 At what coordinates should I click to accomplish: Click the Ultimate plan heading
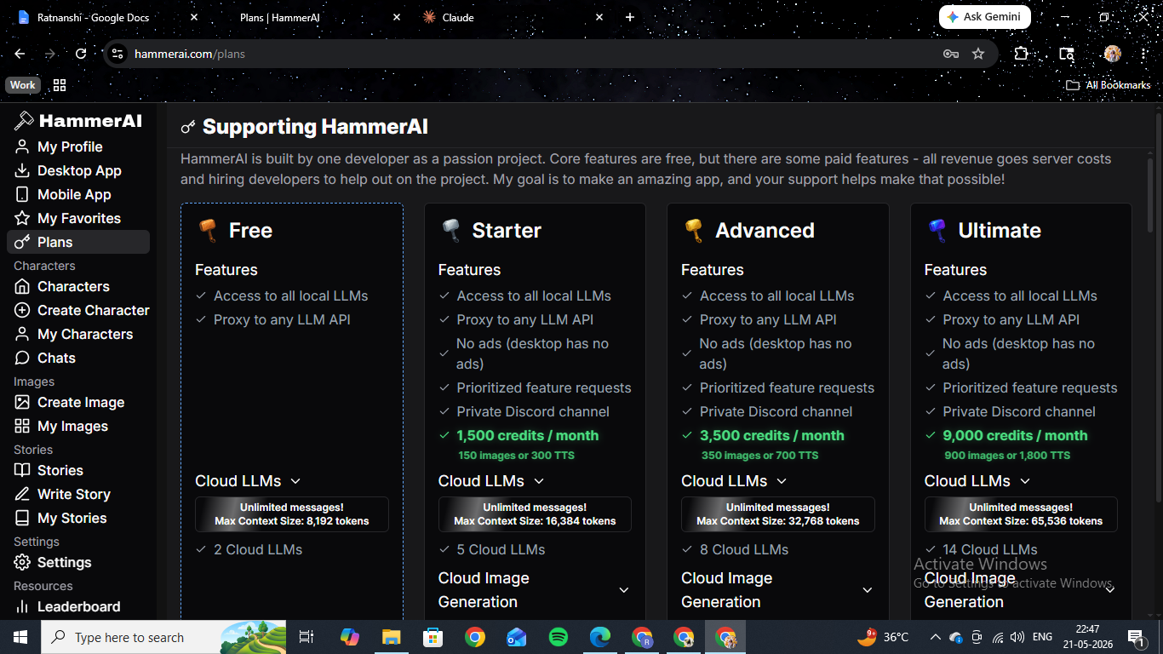pos(1000,231)
